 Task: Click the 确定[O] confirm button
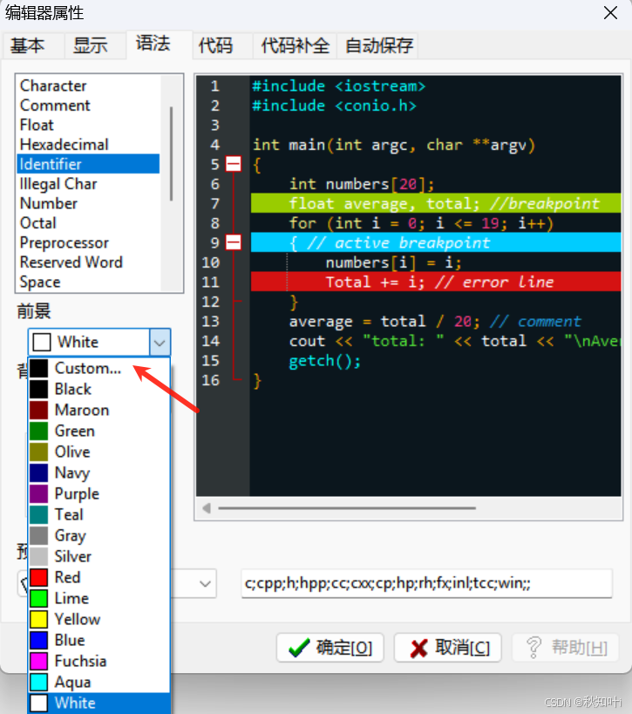click(330, 648)
